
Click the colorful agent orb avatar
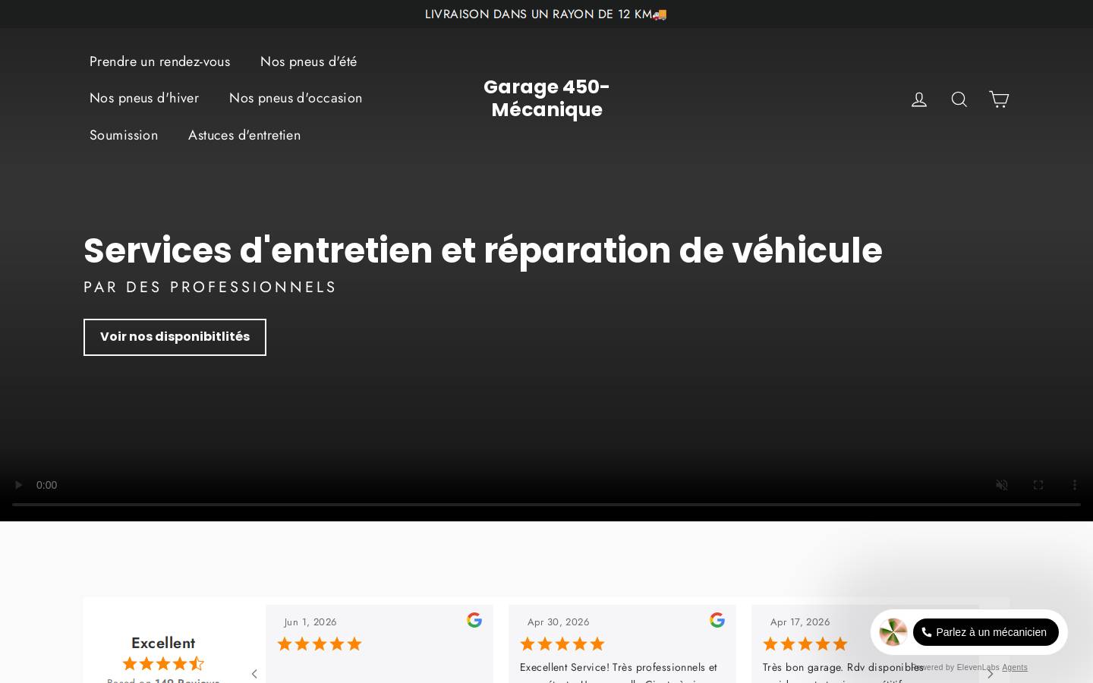893,632
